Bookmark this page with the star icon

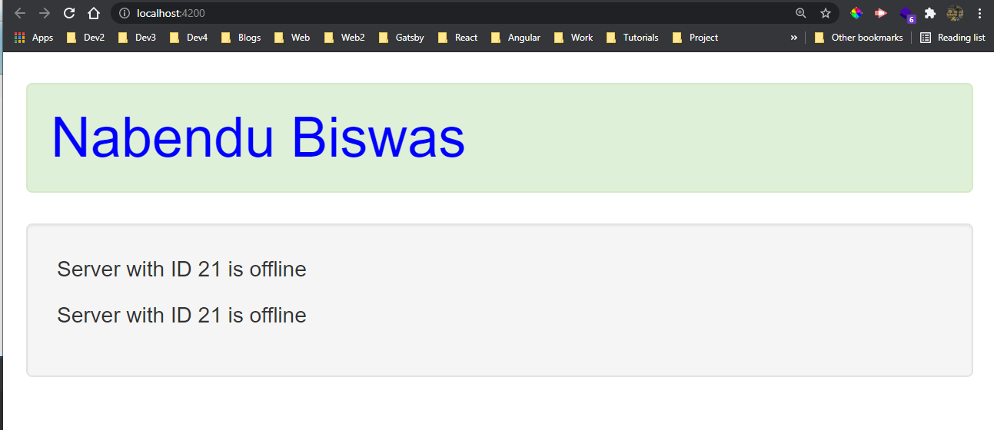point(826,13)
